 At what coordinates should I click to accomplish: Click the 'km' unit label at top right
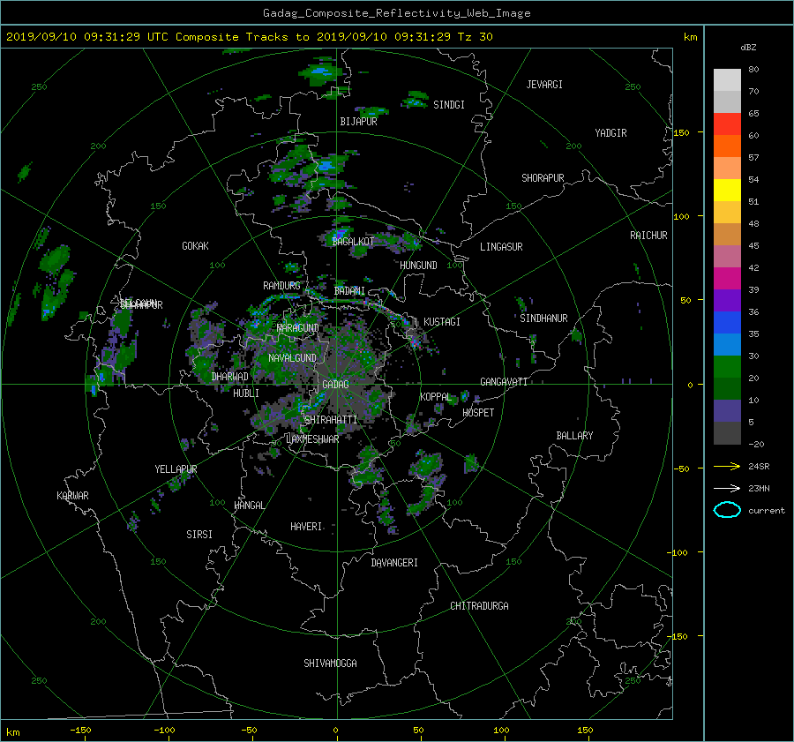pyautogui.click(x=690, y=37)
